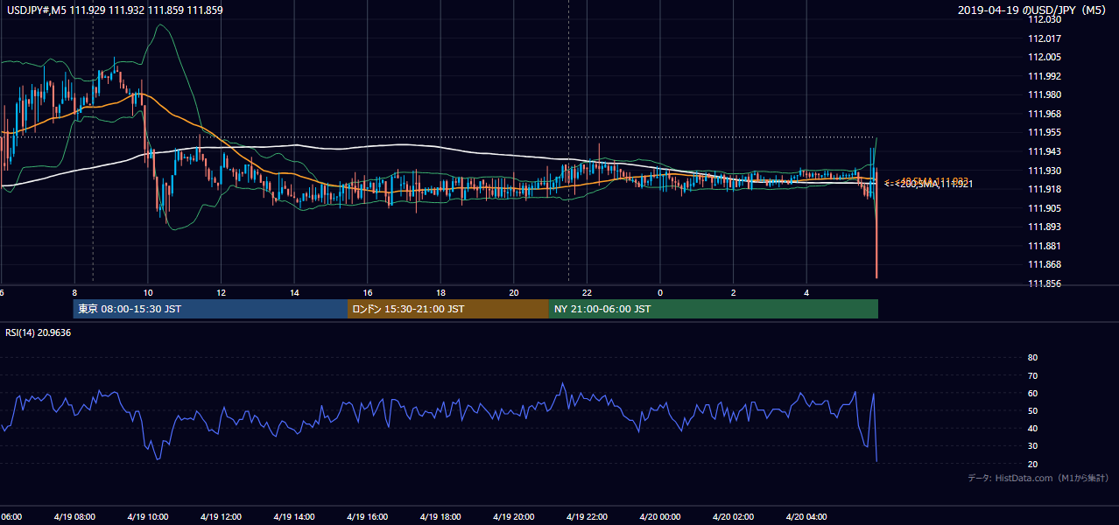This screenshot has height=525, width=1119.
Task: Click the 4/20 04:00 date label
Action: tap(806, 517)
